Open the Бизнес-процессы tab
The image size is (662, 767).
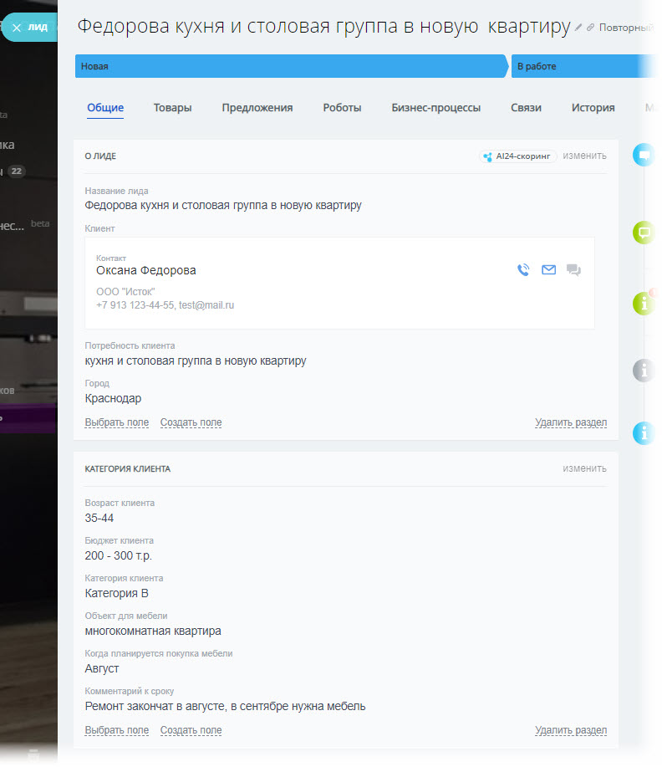tap(435, 108)
